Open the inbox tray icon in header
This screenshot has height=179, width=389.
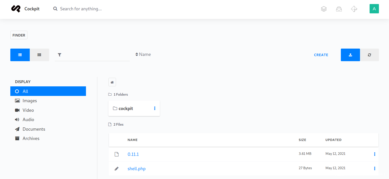pos(339,9)
